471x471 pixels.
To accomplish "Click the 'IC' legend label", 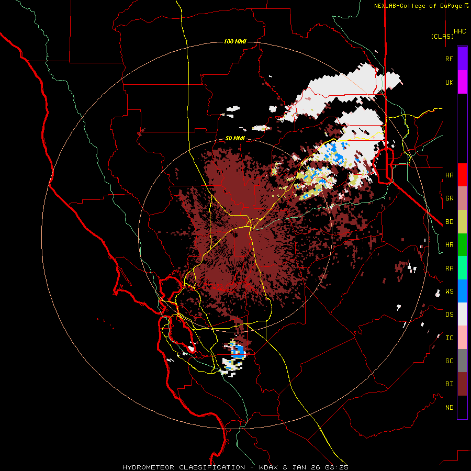I will click(449, 338).
